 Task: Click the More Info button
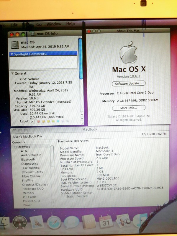point(129,108)
